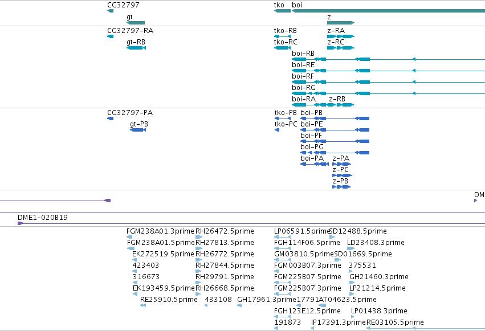Click EST FGH123E12.5prime
Viewport: 485px width, 331px height.
click(x=283, y=317)
